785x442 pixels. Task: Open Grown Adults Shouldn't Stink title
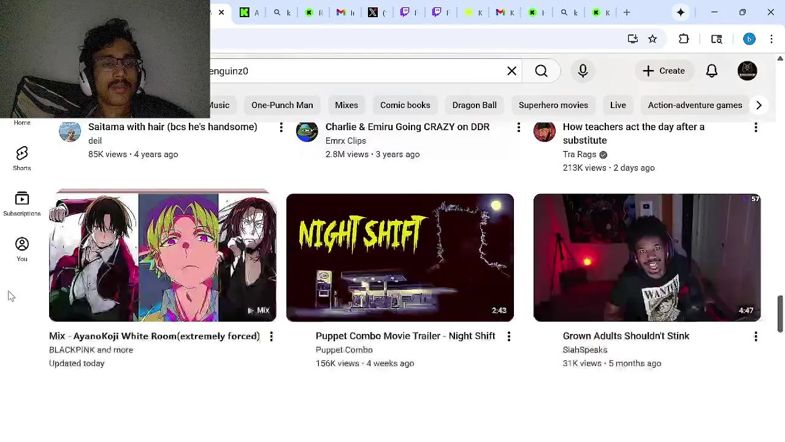point(626,336)
